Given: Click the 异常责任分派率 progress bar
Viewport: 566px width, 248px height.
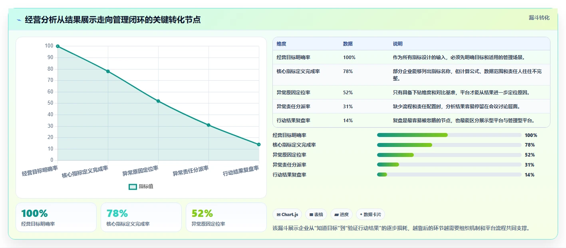Looking at the screenshot, I should tap(449, 165).
